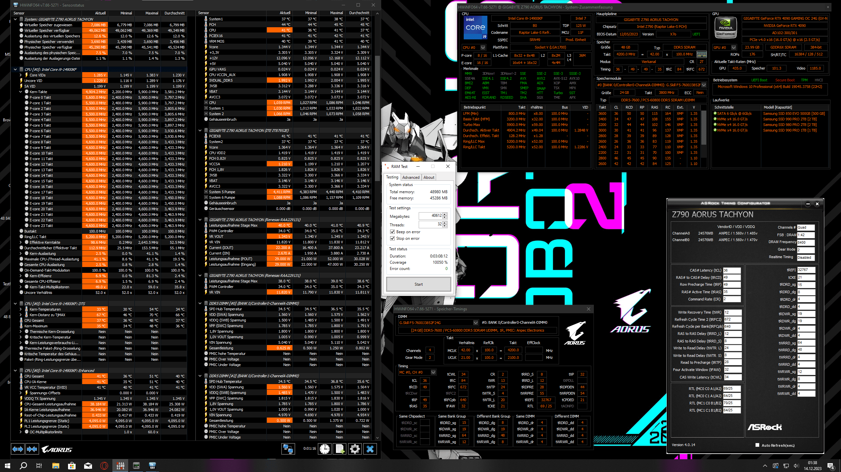Screen dimensions: 841x472
Task: Open the notification center in the system tray
Action: pyautogui.click(x=831, y=466)
